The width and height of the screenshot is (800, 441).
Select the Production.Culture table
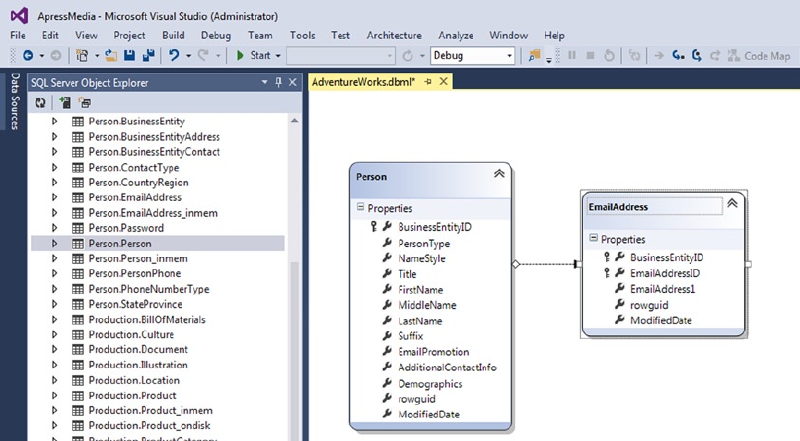pyautogui.click(x=130, y=334)
